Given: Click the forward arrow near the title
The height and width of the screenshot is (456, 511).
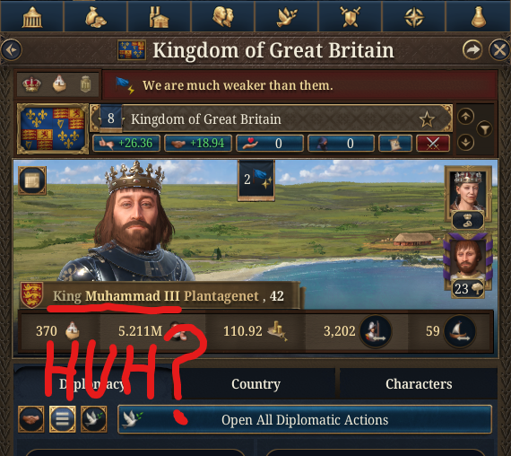Looking at the screenshot, I should 472,50.
